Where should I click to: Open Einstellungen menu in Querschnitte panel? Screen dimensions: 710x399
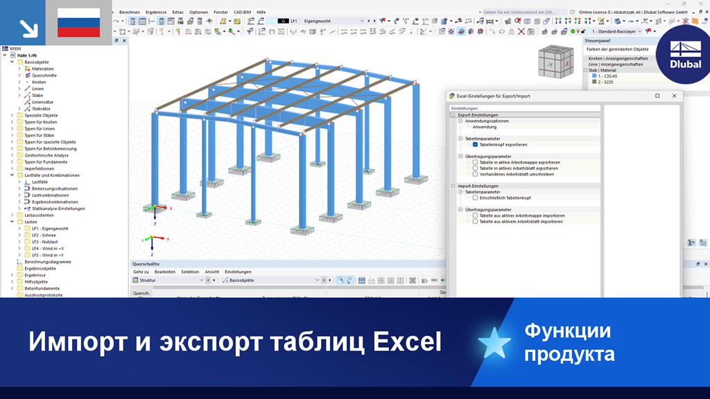point(238,272)
